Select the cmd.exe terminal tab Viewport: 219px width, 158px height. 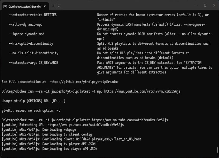click(25, 6)
